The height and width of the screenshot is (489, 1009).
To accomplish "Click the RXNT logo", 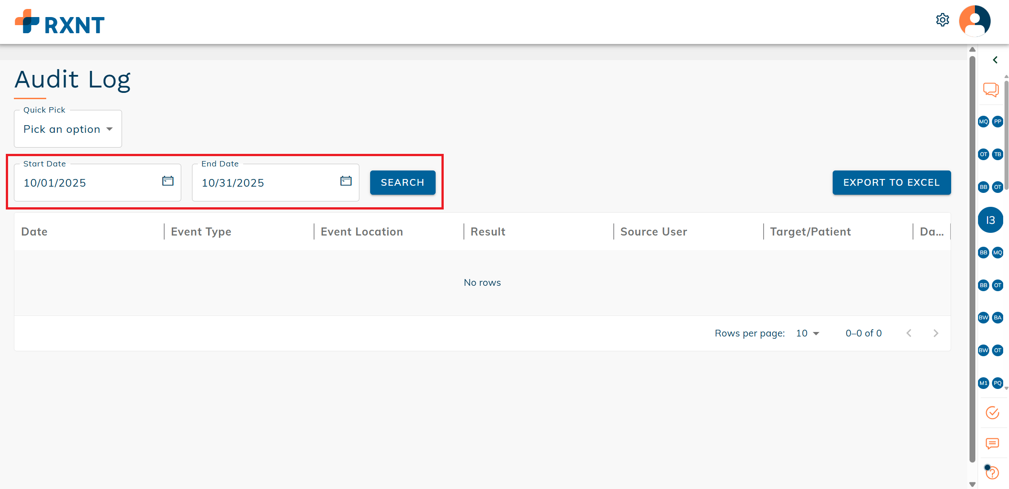I will 60,22.
